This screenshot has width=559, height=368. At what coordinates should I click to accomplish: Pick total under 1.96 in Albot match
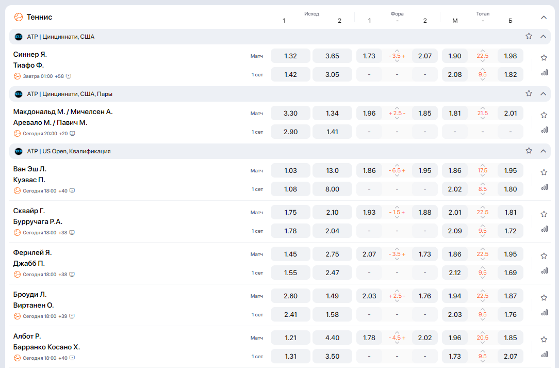point(454,338)
